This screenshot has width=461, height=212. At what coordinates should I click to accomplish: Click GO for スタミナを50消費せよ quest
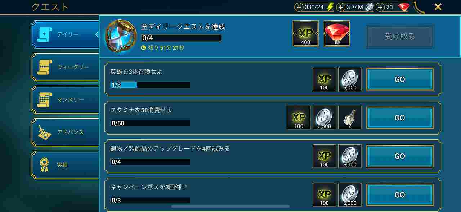pos(400,118)
